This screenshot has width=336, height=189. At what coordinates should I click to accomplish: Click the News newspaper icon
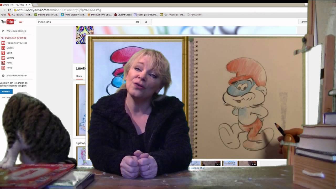(x=3, y=68)
